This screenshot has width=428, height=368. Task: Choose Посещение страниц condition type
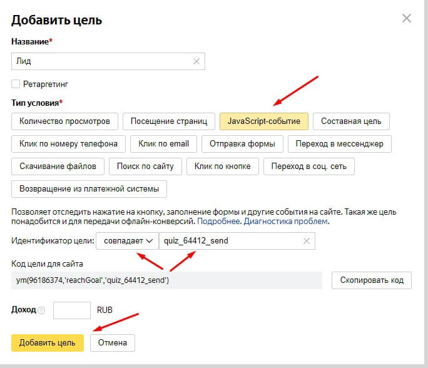(x=168, y=121)
